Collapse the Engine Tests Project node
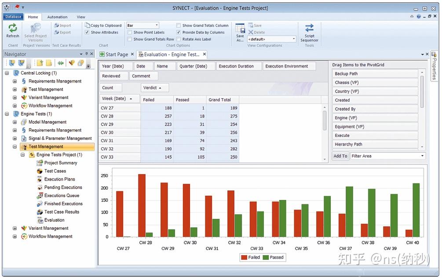Screen dimensions: 442x278 pos(22,155)
